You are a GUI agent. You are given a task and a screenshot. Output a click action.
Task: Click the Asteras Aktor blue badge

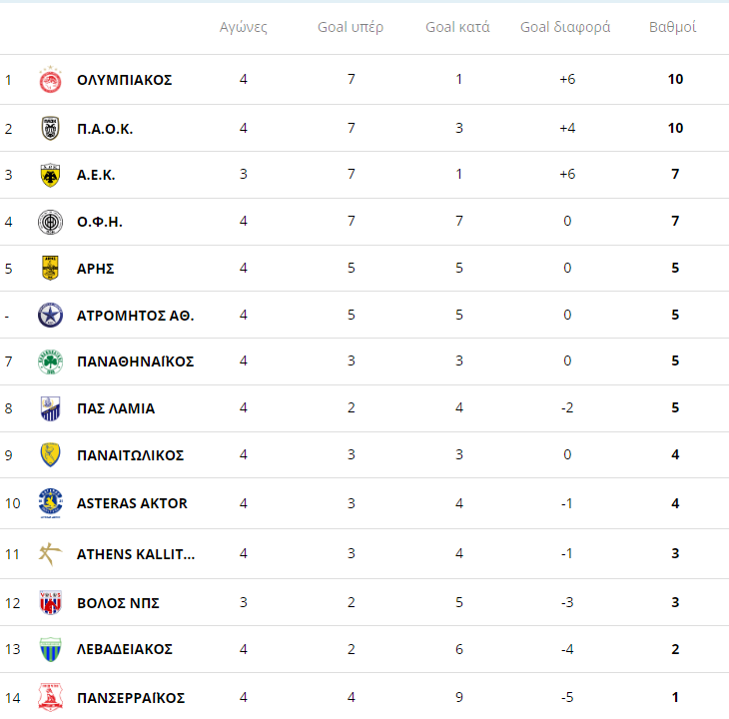click(50, 503)
